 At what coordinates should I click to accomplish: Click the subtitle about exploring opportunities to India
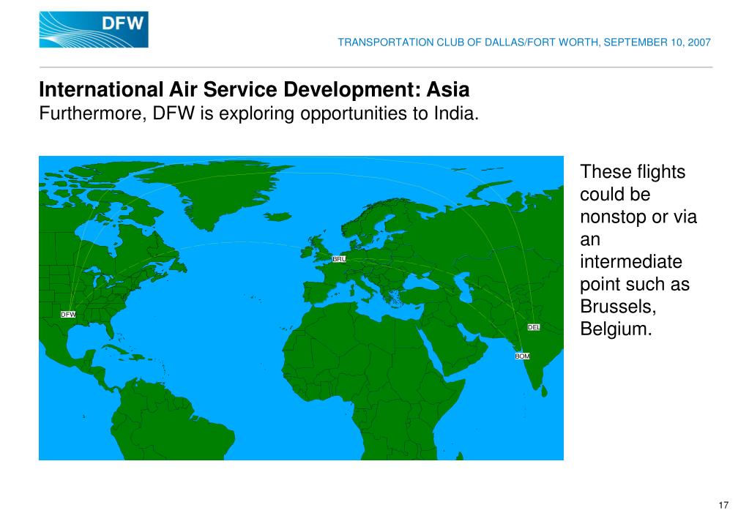click(259, 113)
